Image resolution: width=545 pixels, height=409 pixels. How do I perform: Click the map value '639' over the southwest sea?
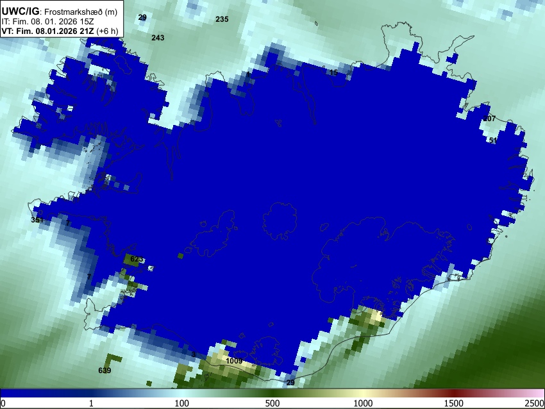coord(105,371)
